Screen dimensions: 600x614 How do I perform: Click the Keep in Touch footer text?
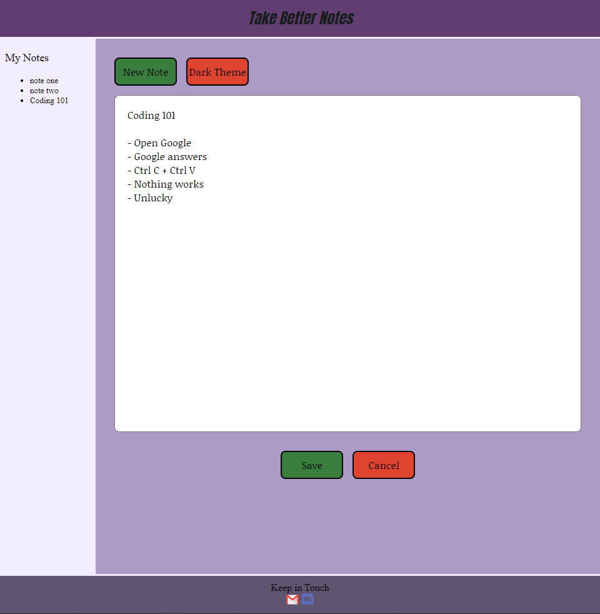[x=300, y=587]
